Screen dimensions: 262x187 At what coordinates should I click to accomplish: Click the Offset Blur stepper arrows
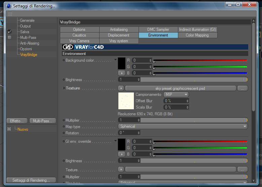pos(187,101)
